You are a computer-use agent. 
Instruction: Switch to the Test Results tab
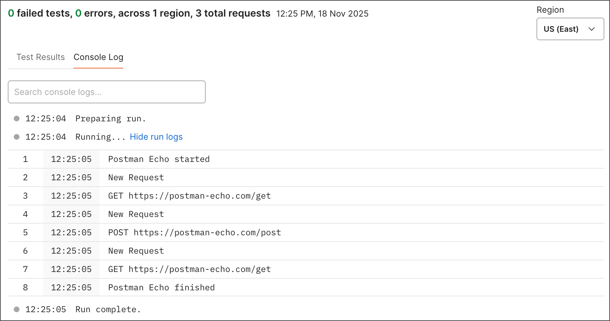point(41,57)
